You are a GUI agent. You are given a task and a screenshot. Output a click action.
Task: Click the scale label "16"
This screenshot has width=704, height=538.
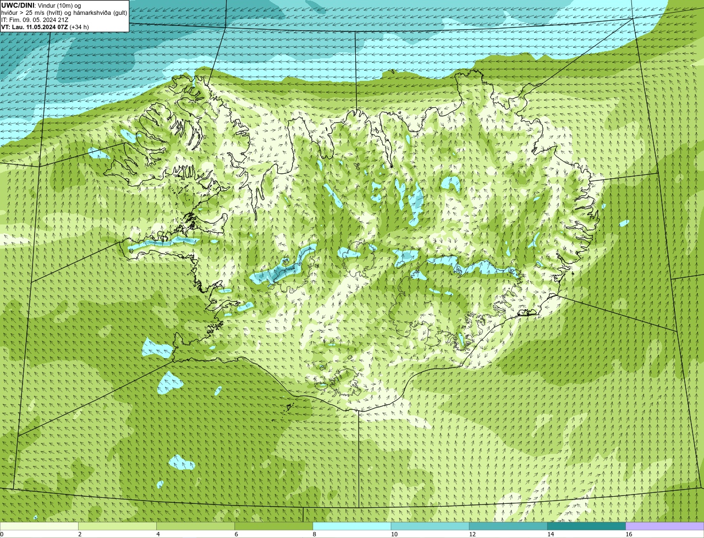click(x=629, y=534)
